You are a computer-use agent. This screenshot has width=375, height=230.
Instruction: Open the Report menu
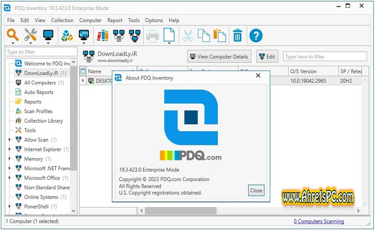[x=115, y=20]
